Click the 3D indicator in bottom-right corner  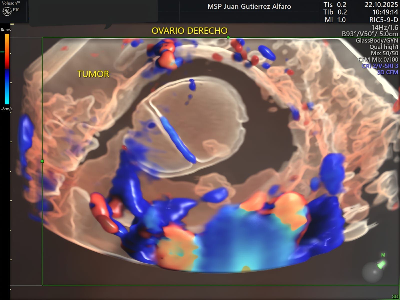pos(395,296)
